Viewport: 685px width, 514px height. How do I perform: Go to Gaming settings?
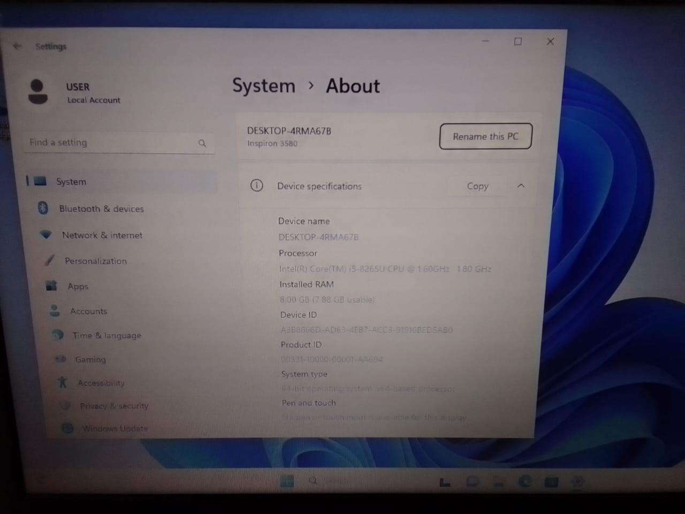[x=90, y=360]
